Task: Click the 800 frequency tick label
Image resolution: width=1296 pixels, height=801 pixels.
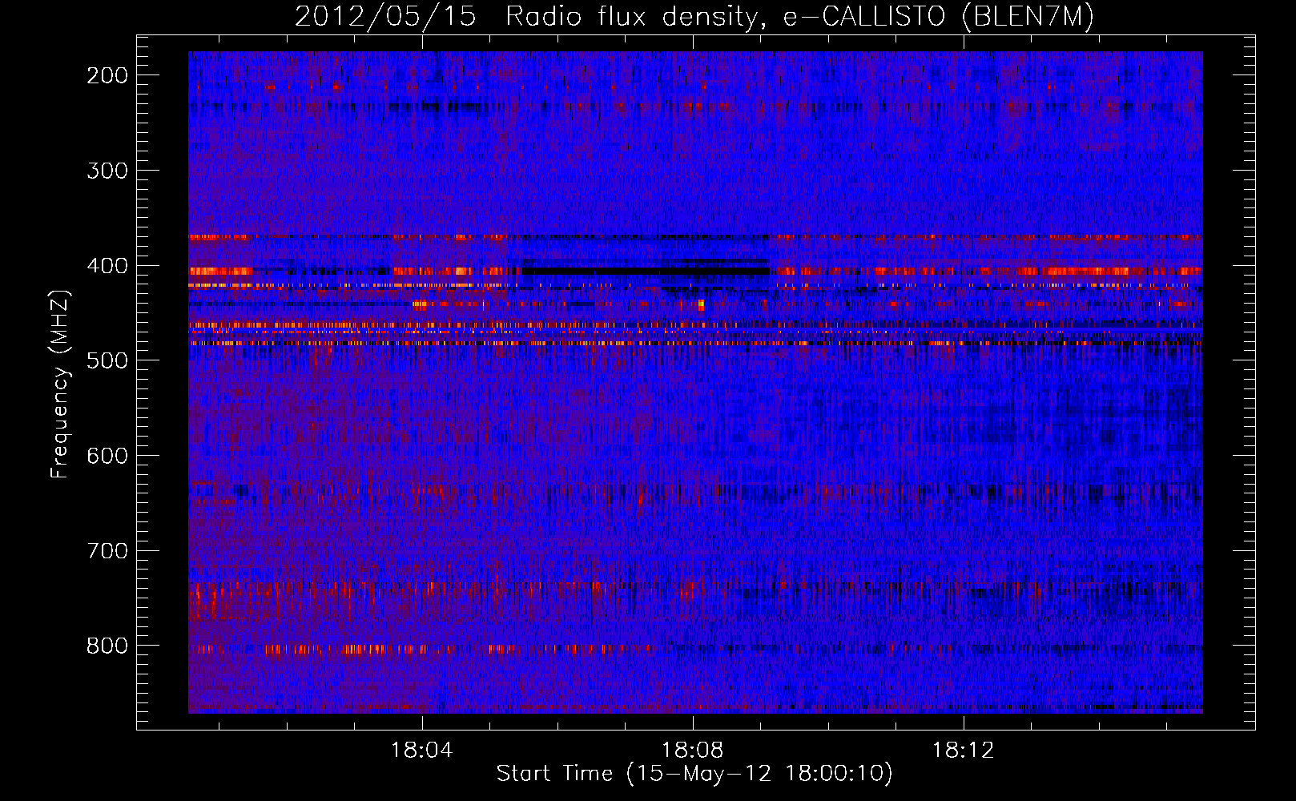Action: (x=107, y=646)
